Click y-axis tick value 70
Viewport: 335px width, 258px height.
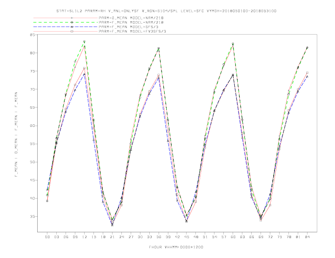click(x=32, y=89)
